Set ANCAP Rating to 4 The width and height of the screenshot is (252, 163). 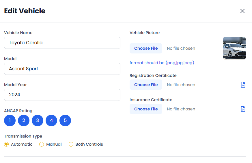click(51, 121)
